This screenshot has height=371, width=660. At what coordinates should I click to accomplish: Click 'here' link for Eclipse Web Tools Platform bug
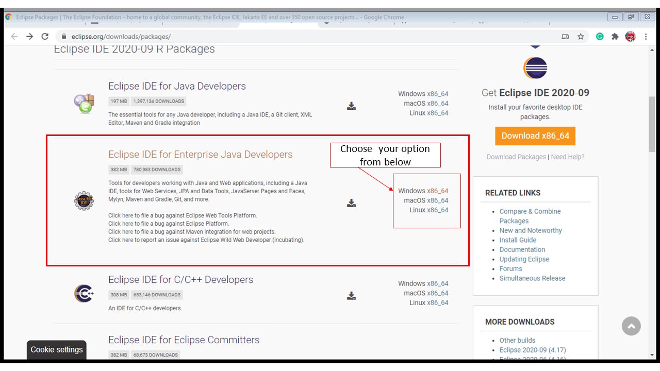pyautogui.click(x=127, y=215)
